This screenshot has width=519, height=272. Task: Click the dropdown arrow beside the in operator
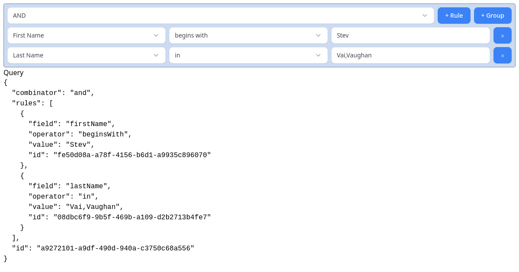coord(318,55)
